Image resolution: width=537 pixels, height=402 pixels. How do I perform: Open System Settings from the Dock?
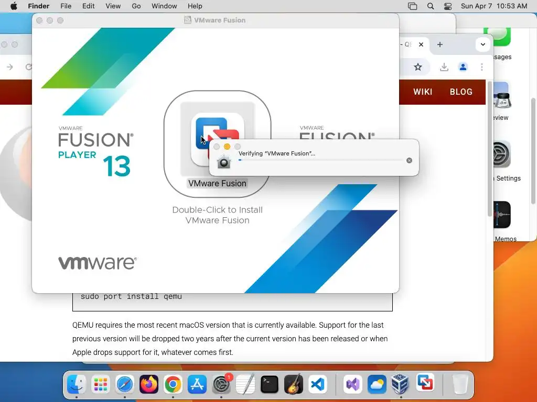tap(221, 384)
